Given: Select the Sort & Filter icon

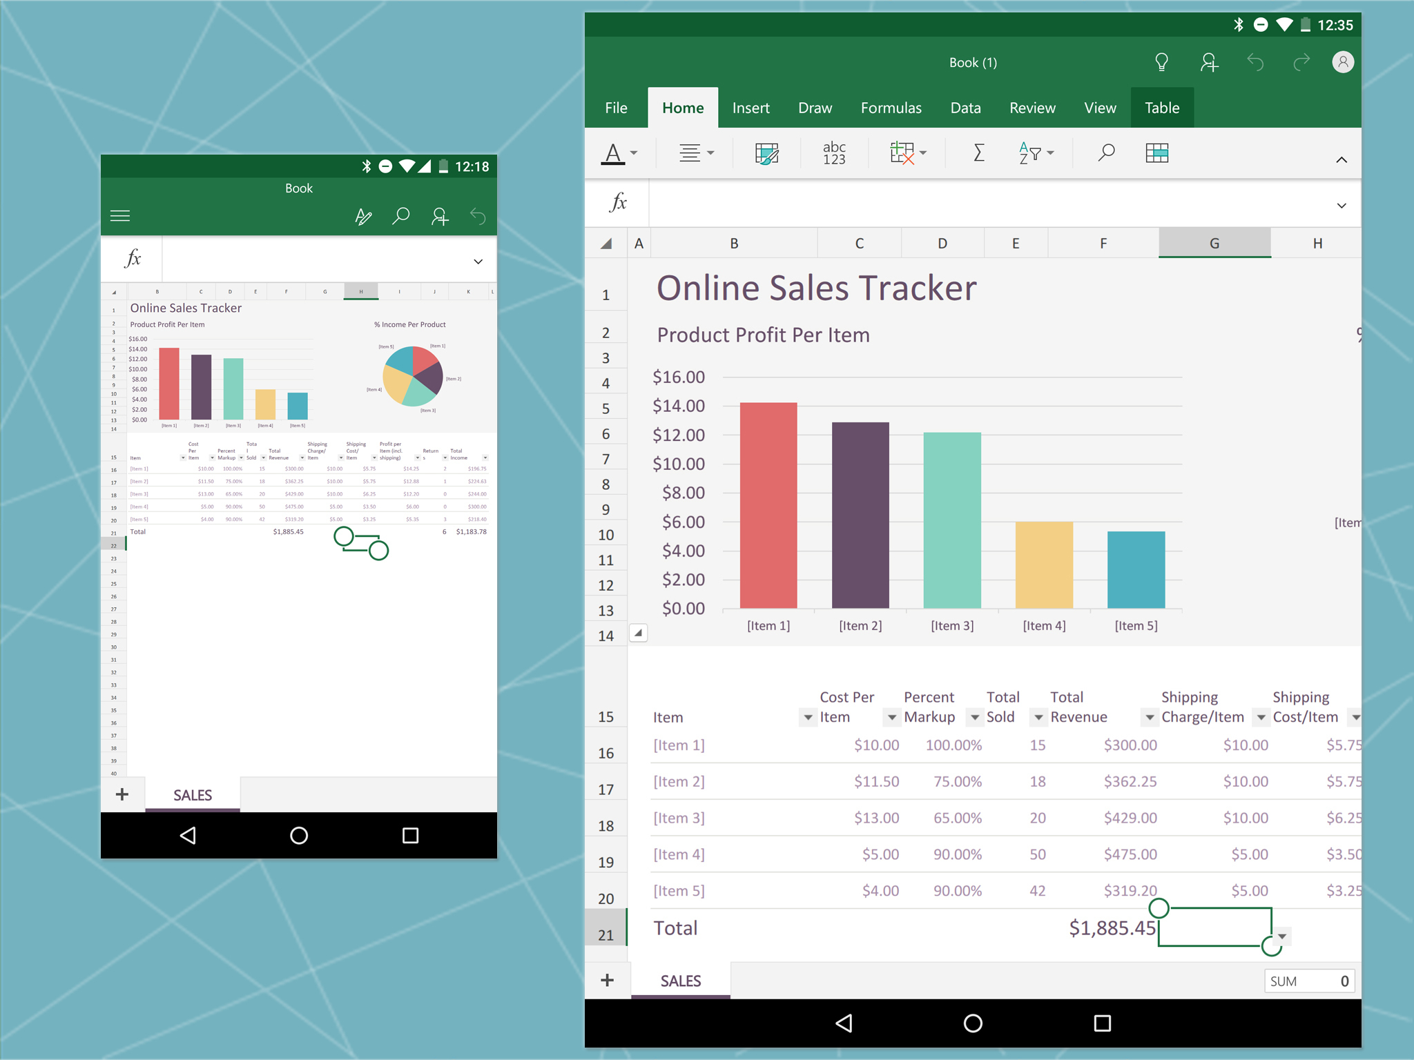Looking at the screenshot, I should (1025, 153).
